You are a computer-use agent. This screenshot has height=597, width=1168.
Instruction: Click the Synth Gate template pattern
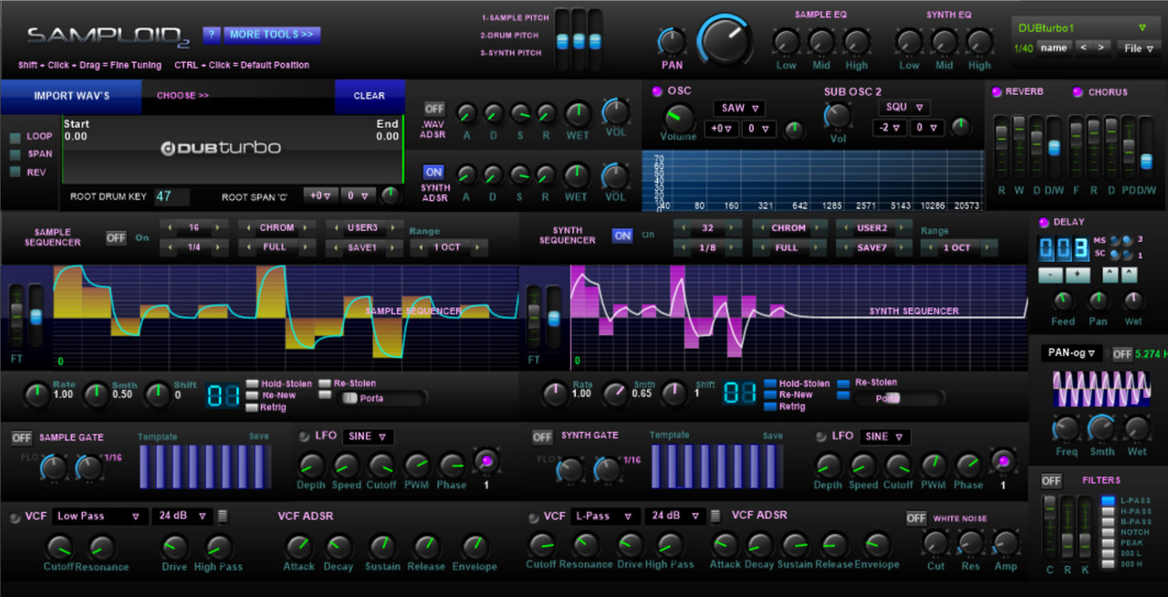716,466
